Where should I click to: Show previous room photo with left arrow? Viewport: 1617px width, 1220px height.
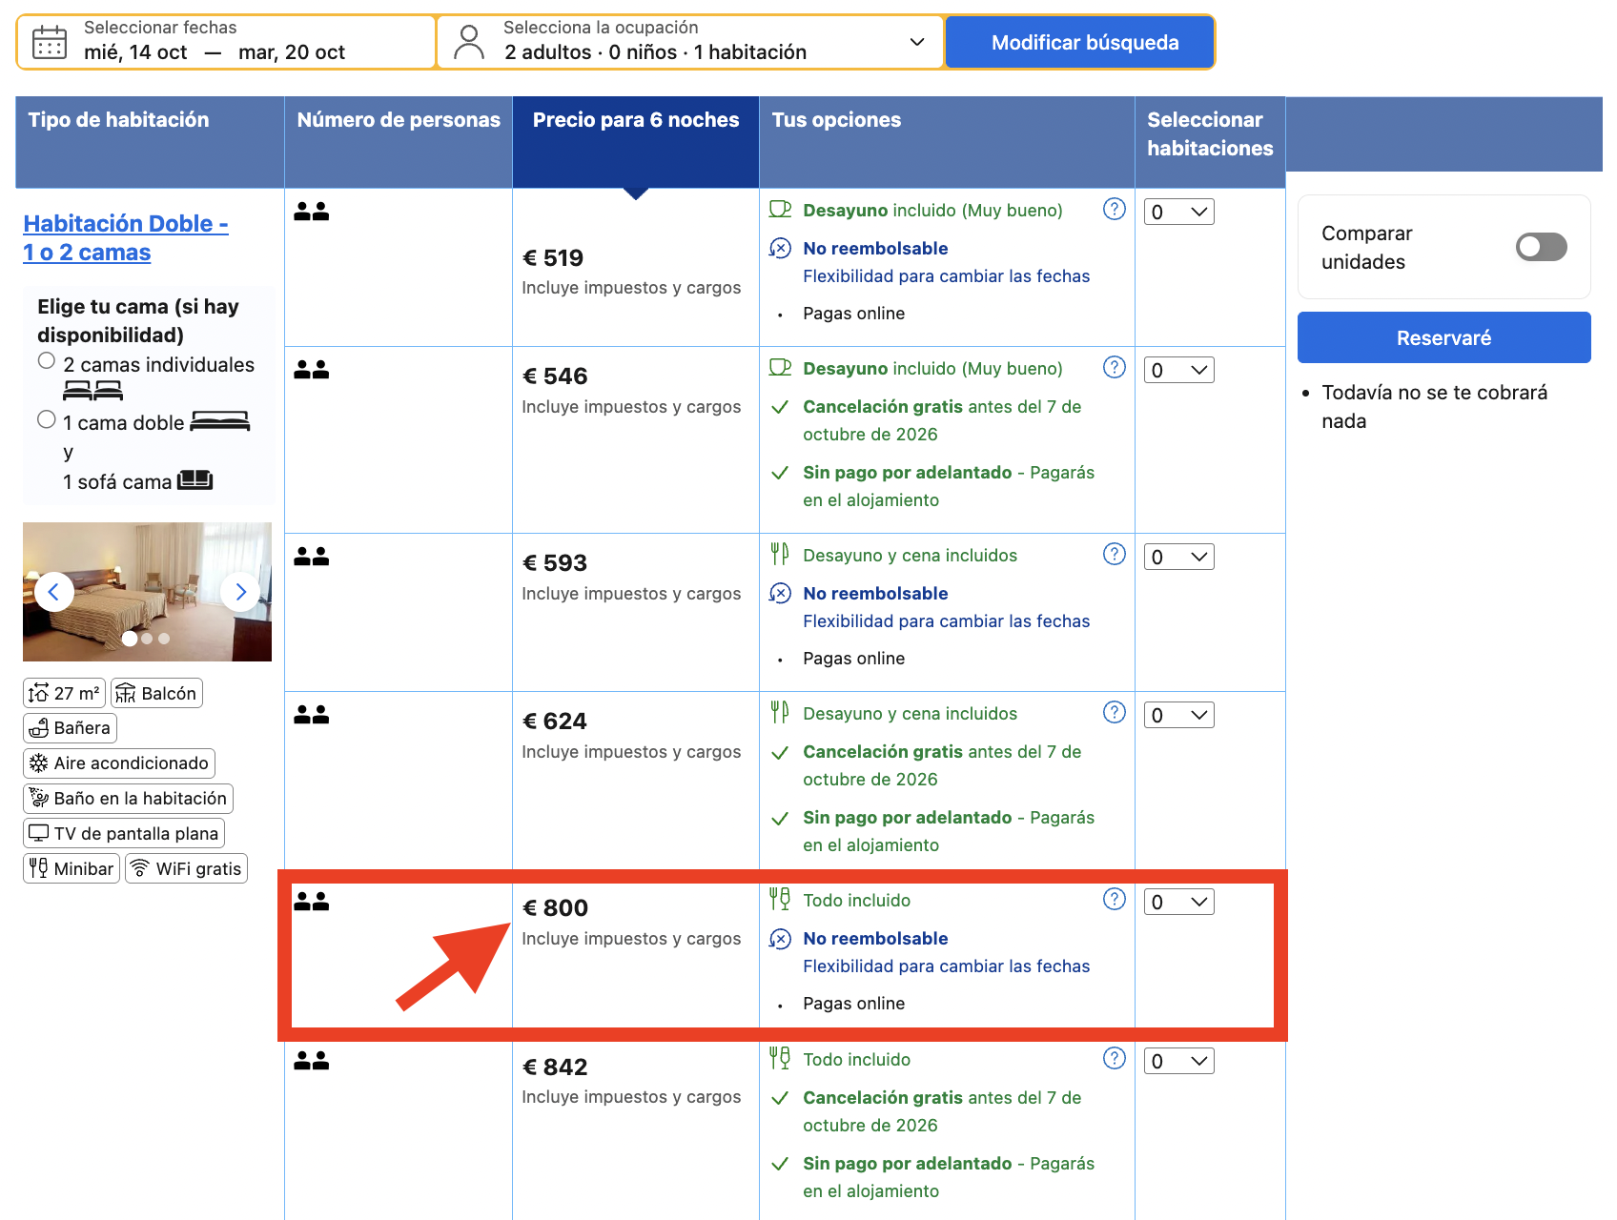[53, 592]
